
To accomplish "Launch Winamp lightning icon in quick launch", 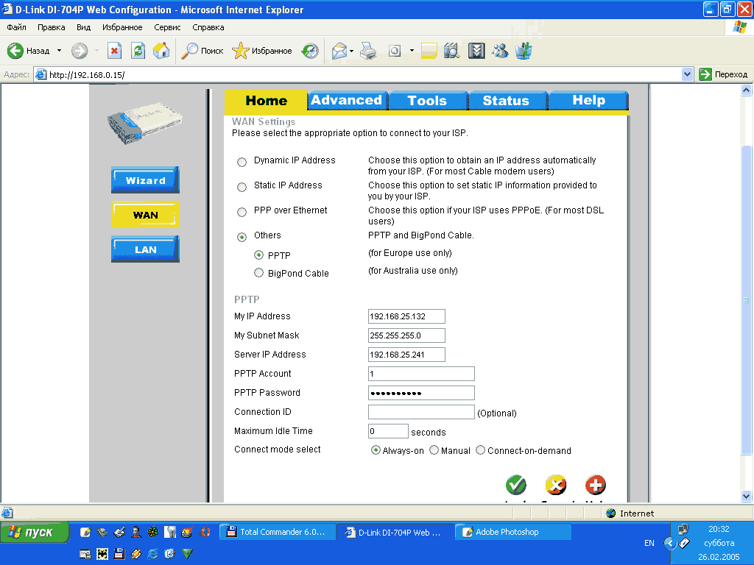I will [136, 554].
